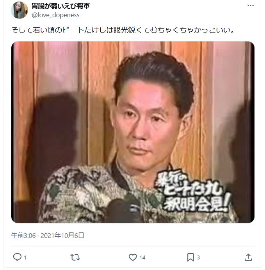Viewport: 265px width, 270px height.
Task: Like the post with the heart icon
Action: coord(133,257)
